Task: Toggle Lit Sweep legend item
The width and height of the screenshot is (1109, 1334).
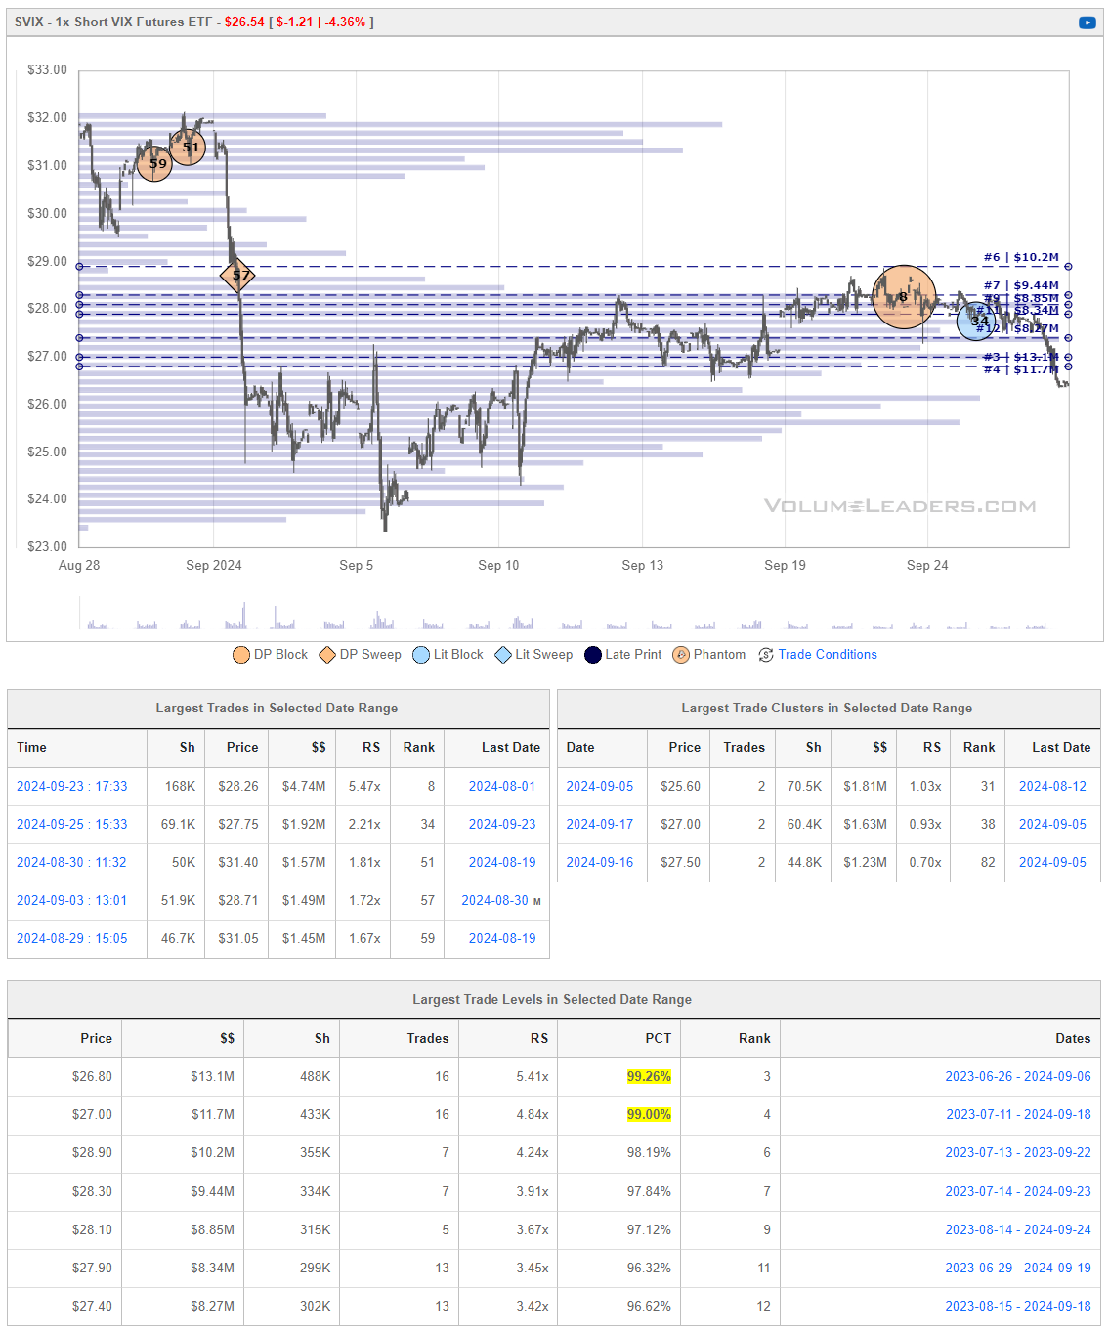Action: 533,655
